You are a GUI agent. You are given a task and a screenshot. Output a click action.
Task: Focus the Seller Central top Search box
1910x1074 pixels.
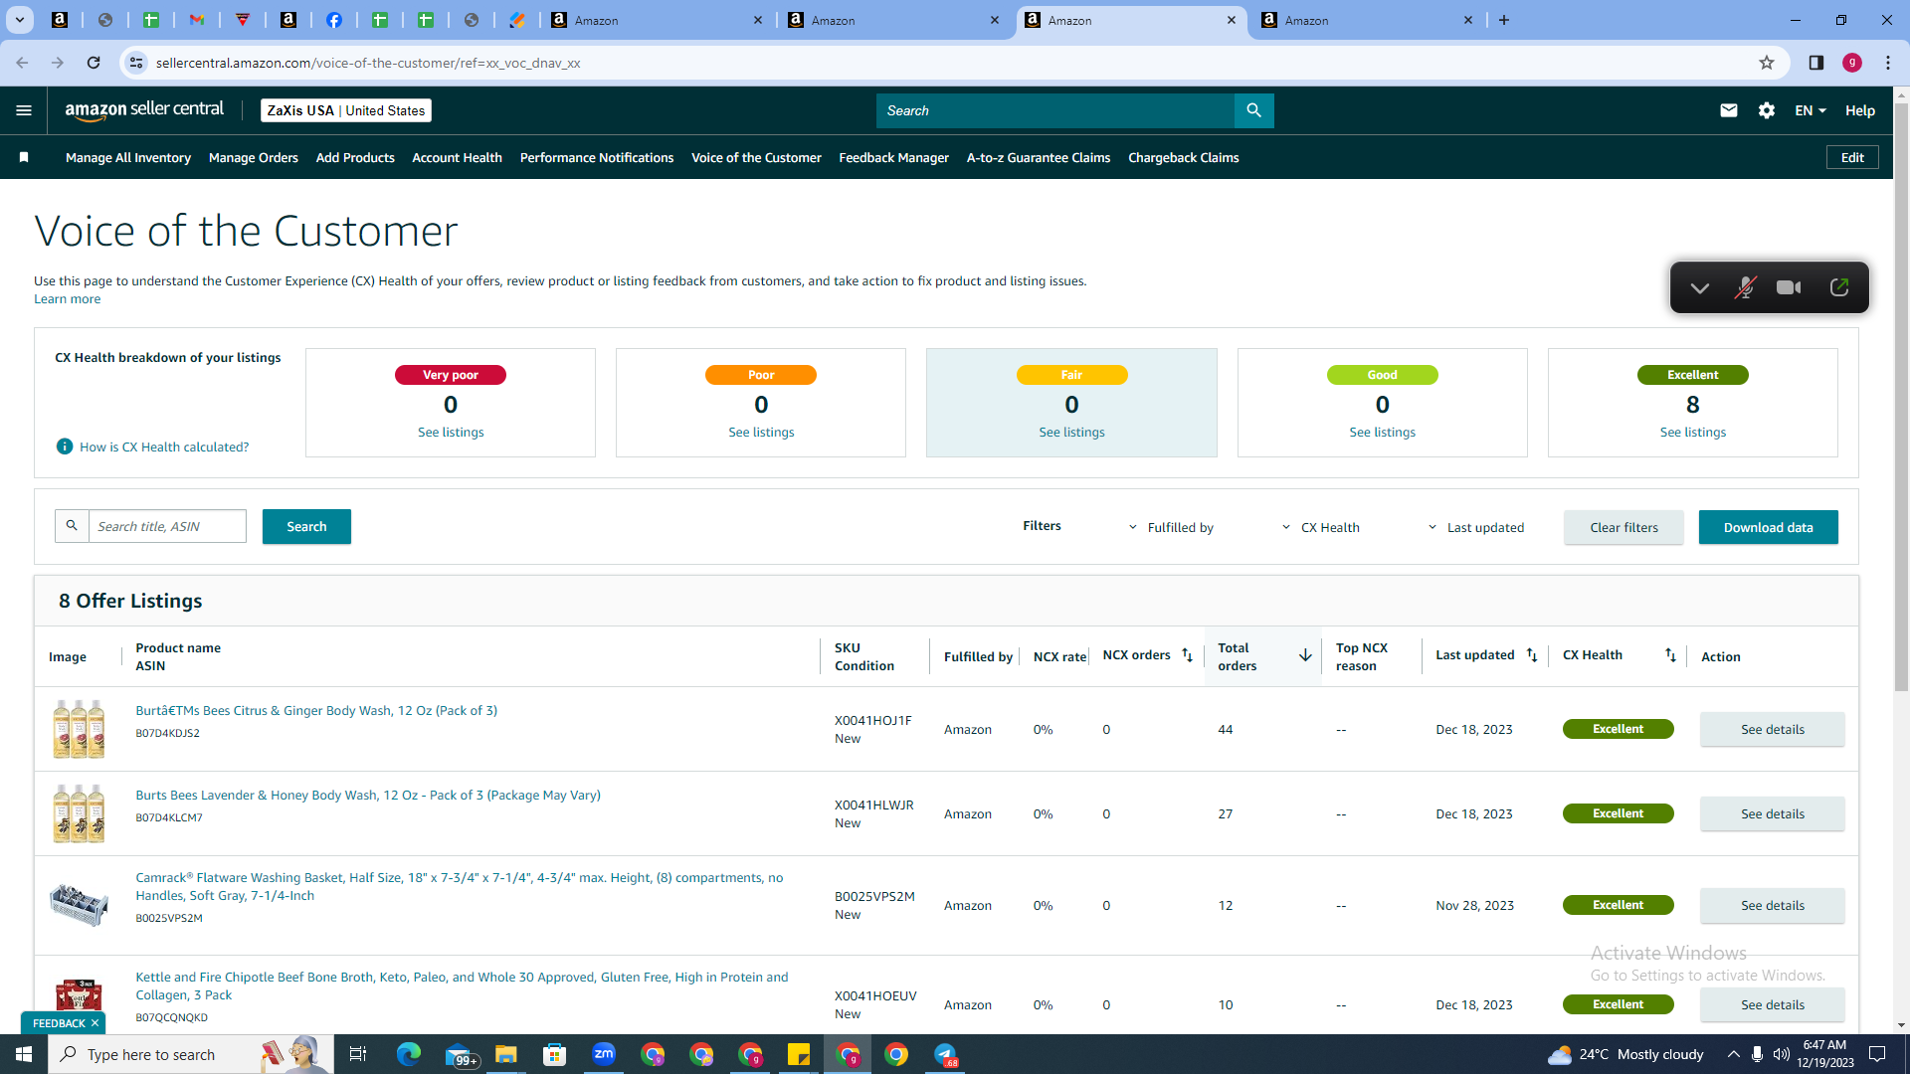click(x=1054, y=110)
